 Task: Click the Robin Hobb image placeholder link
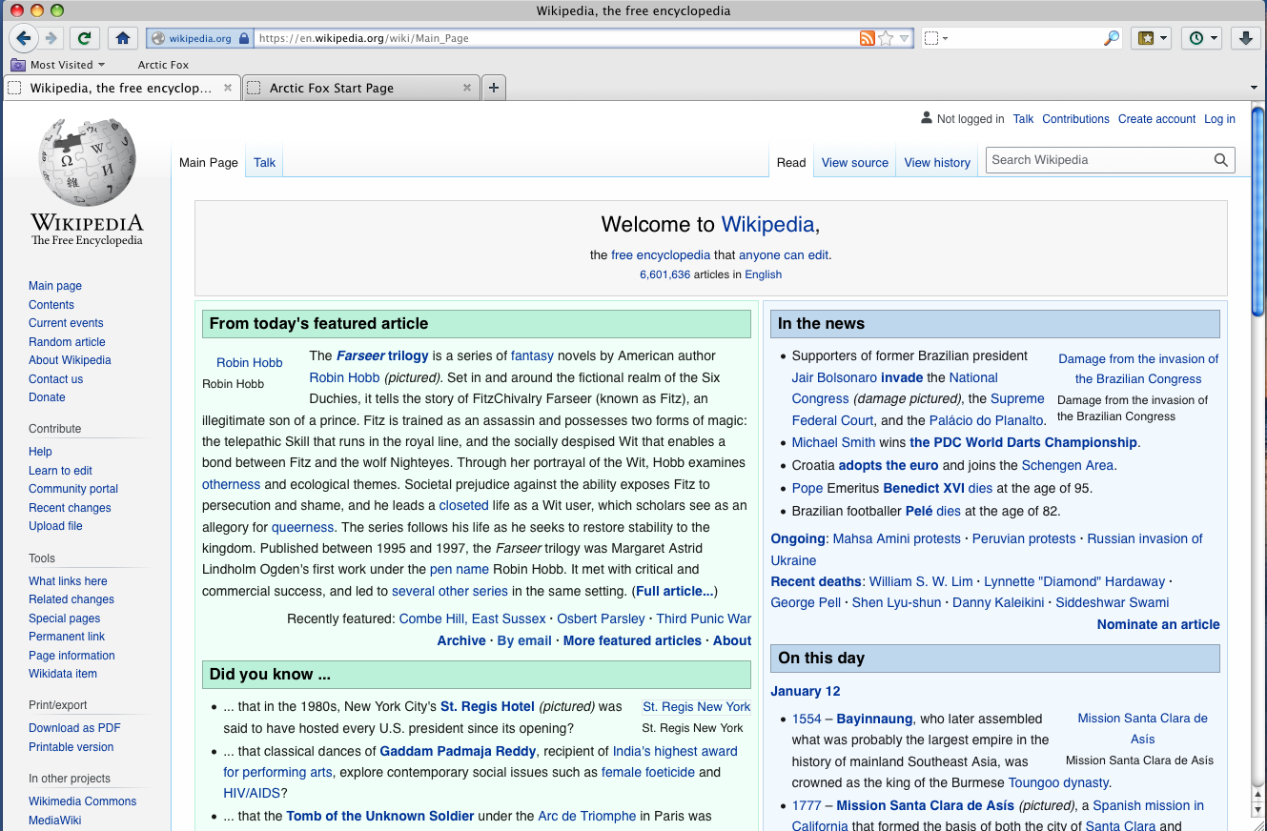249,362
